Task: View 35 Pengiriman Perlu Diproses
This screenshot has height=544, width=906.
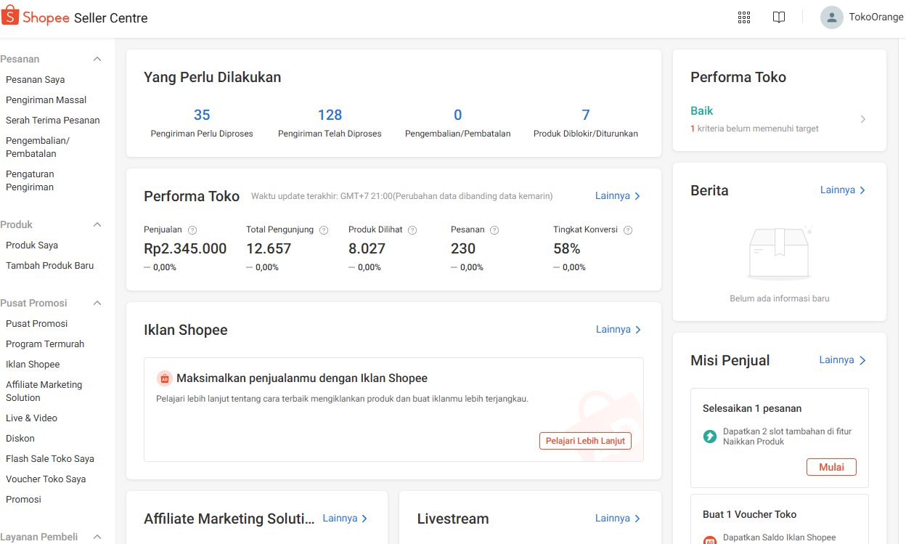Action: [x=202, y=123]
